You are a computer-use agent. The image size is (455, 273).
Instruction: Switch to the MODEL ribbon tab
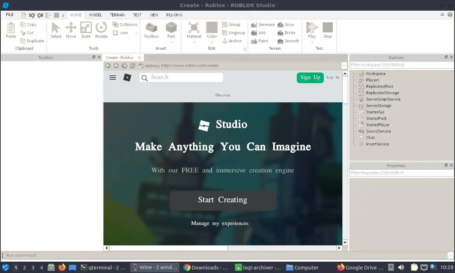coord(95,15)
